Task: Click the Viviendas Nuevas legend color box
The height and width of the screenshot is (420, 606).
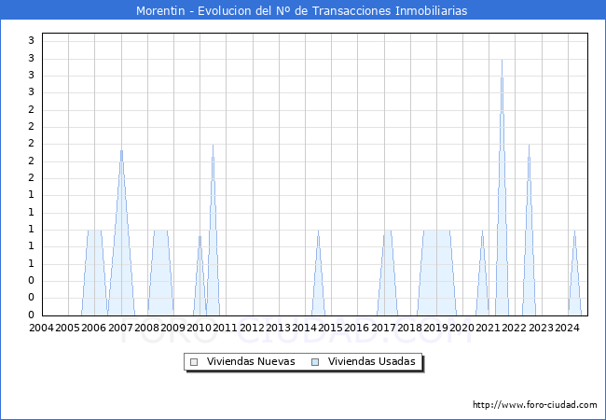Action: click(x=194, y=361)
